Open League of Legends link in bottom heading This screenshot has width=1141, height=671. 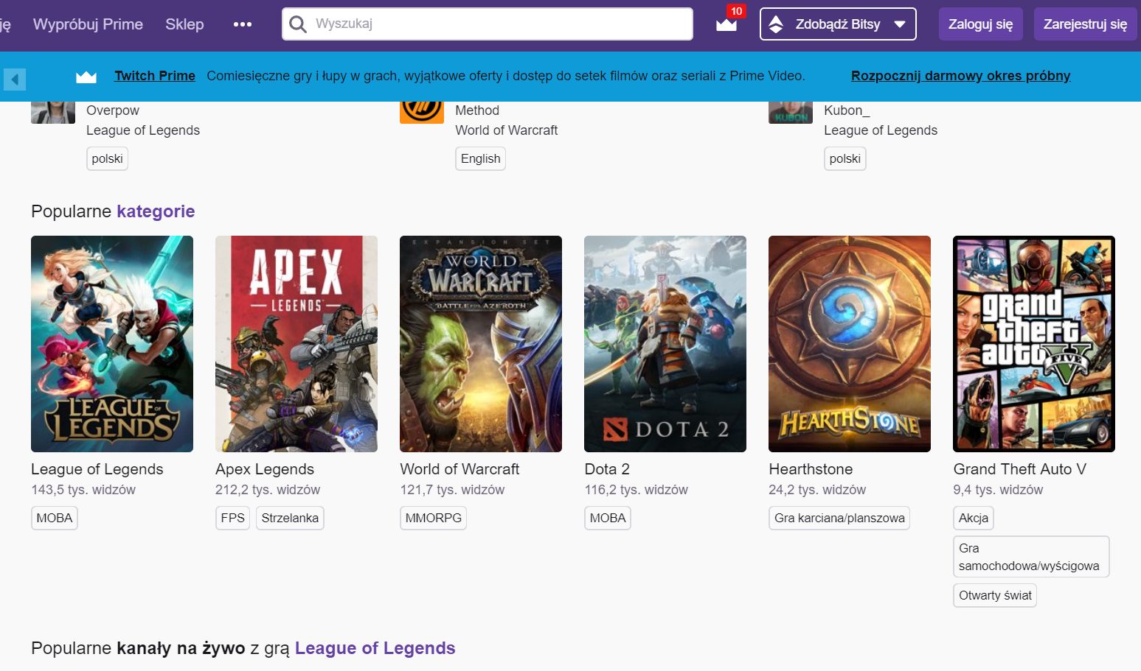click(375, 648)
